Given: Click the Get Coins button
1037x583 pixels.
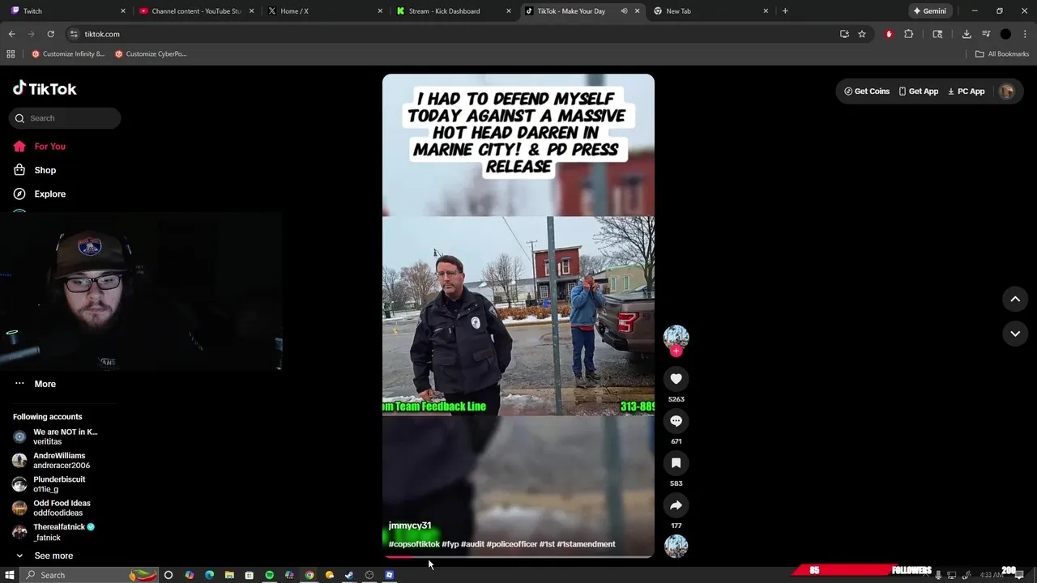Looking at the screenshot, I should click(867, 91).
